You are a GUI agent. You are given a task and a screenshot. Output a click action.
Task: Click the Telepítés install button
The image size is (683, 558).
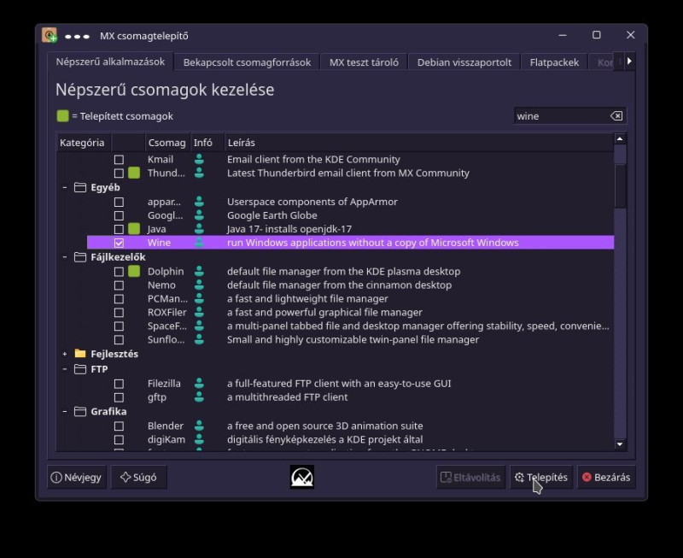[x=541, y=478]
